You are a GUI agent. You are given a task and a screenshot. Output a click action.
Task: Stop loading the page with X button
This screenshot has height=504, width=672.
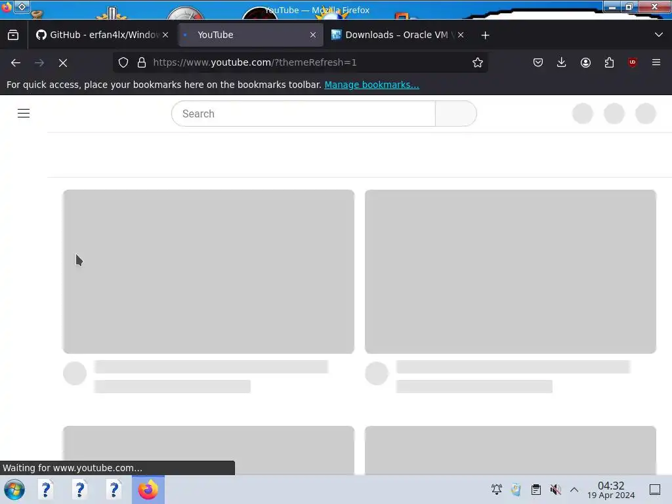pyautogui.click(x=63, y=62)
